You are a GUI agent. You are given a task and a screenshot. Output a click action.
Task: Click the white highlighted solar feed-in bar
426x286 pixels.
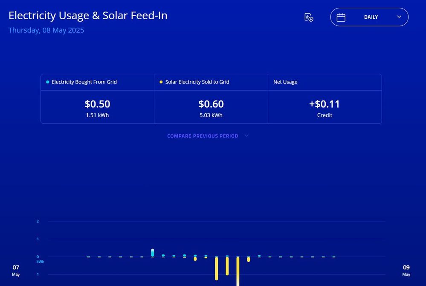(238, 272)
